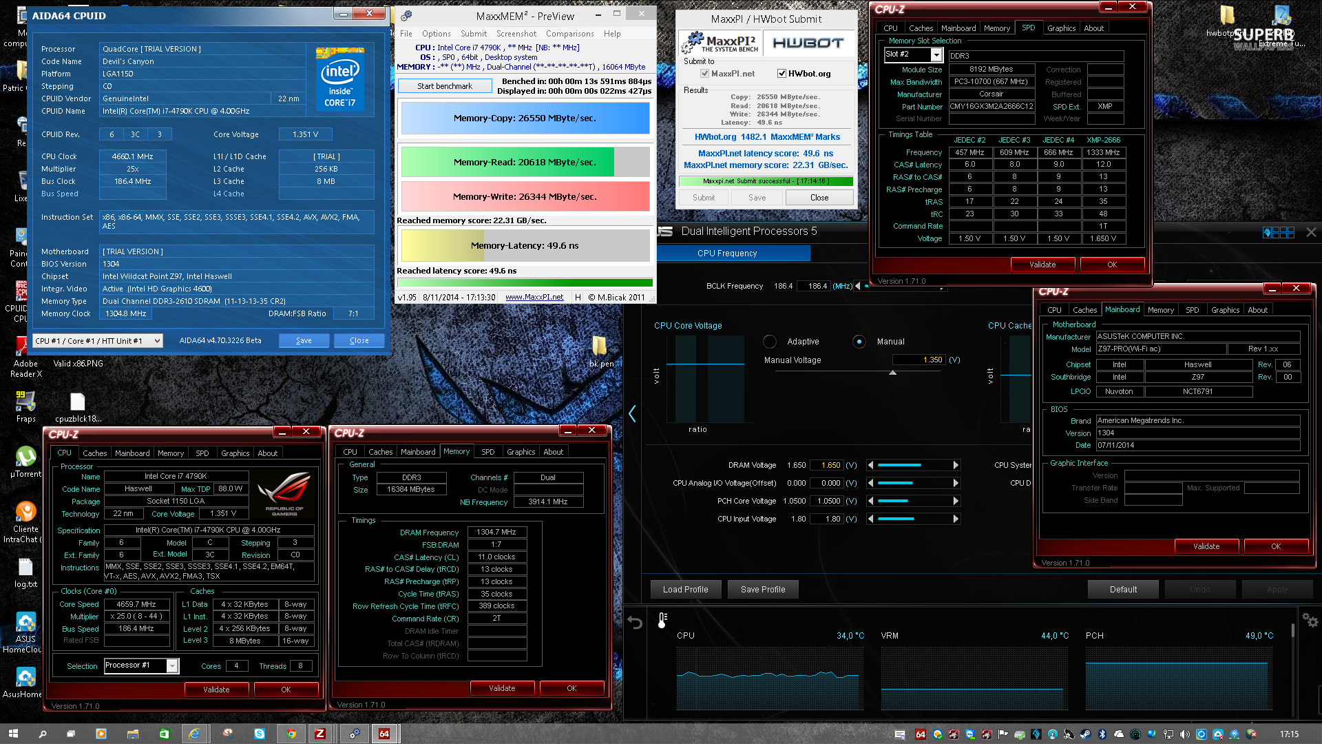This screenshot has height=744, width=1322.
Task: Open Internet Explorer from the taskbar
Action: tap(195, 734)
